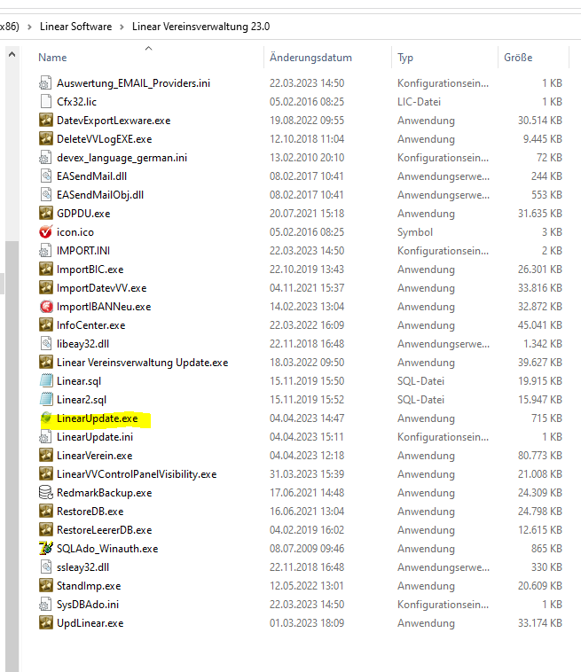Click the left pane scroll-up arrow
The height and width of the screenshot is (672, 581).
(12, 55)
